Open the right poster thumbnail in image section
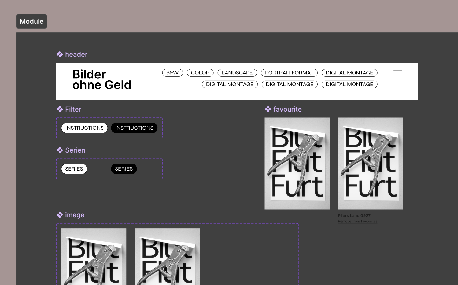The width and height of the screenshot is (458, 285). click(167, 257)
